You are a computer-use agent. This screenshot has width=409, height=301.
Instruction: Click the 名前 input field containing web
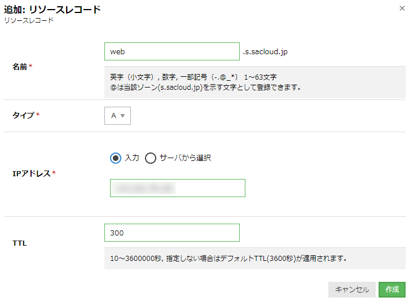pyautogui.click(x=172, y=51)
